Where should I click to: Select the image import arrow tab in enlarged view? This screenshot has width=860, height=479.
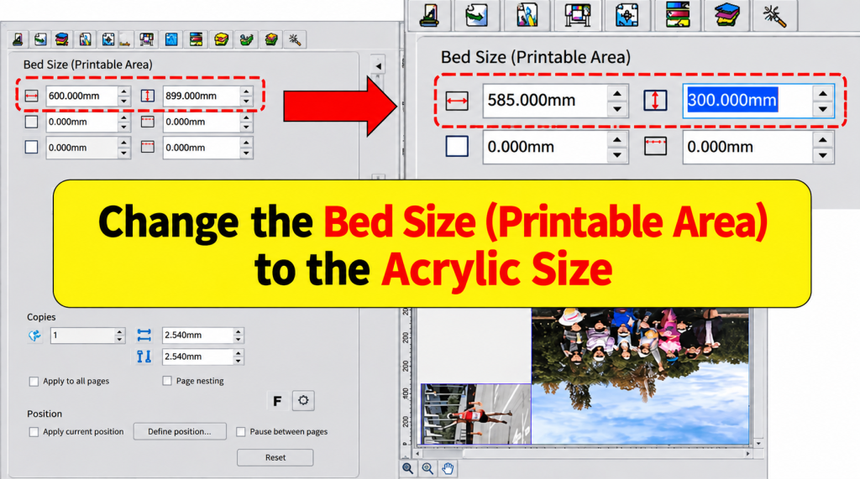point(477,15)
